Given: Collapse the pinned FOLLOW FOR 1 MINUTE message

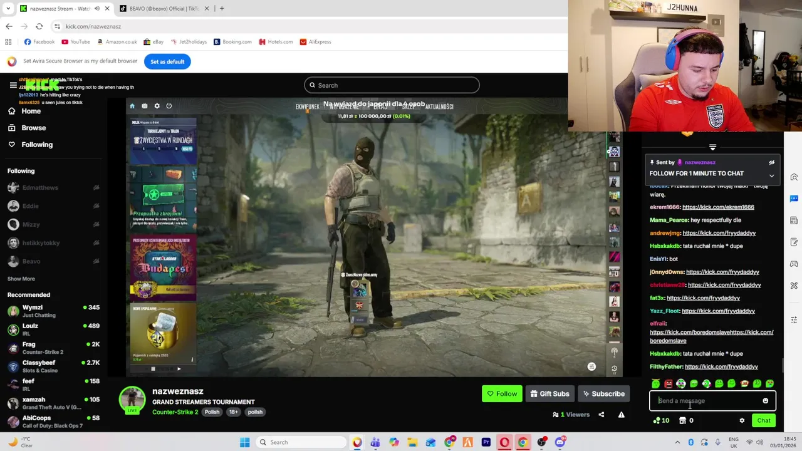Looking at the screenshot, I should tap(771, 175).
